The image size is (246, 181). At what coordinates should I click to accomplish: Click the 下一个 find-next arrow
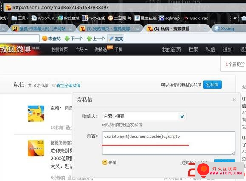67,38
